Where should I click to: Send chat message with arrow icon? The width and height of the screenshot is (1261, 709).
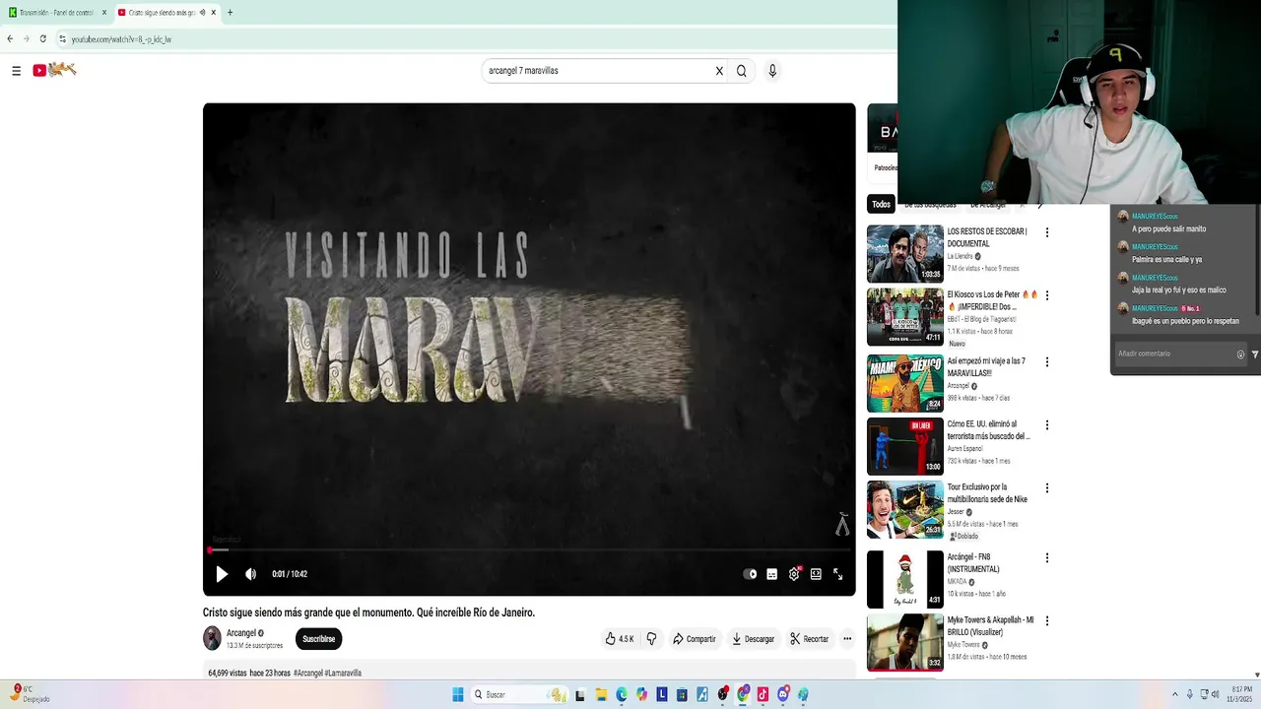click(1255, 354)
